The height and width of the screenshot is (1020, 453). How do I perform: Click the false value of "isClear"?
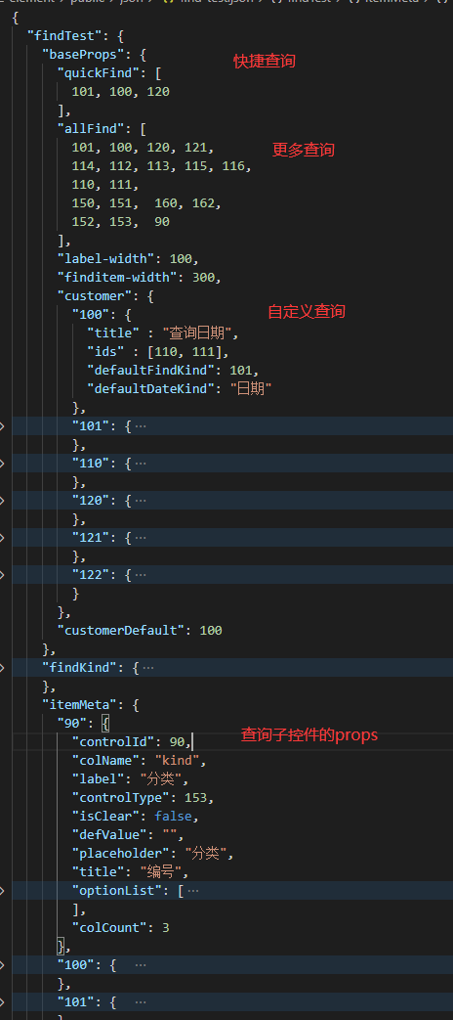pos(173,816)
